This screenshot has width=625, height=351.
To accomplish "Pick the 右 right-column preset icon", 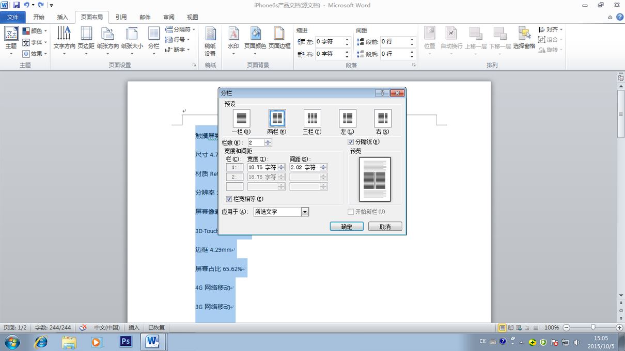I will coord(382,118).
